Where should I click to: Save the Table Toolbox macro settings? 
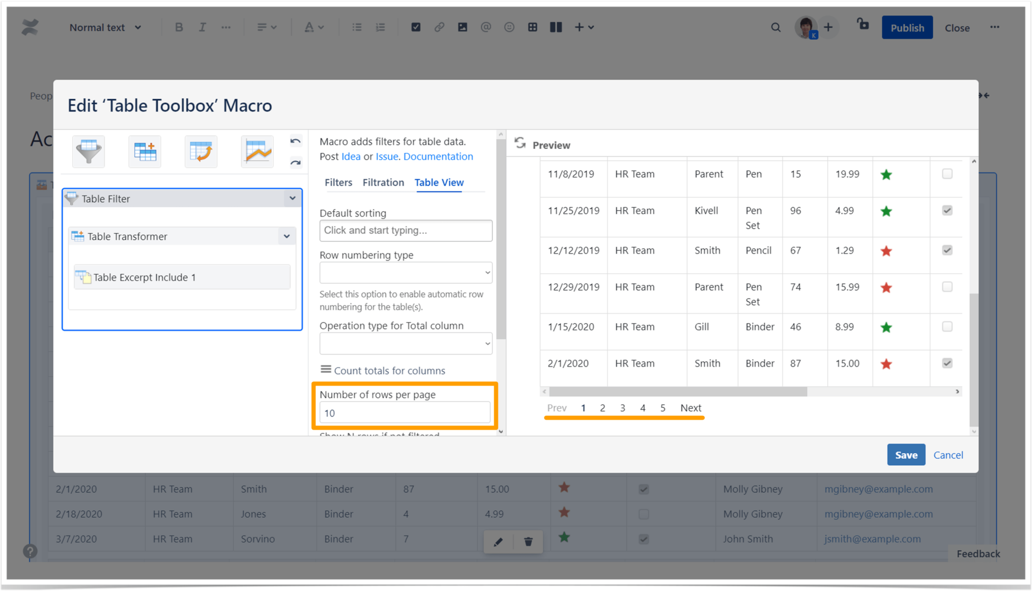pyautogui.click(x=906, y=455)
